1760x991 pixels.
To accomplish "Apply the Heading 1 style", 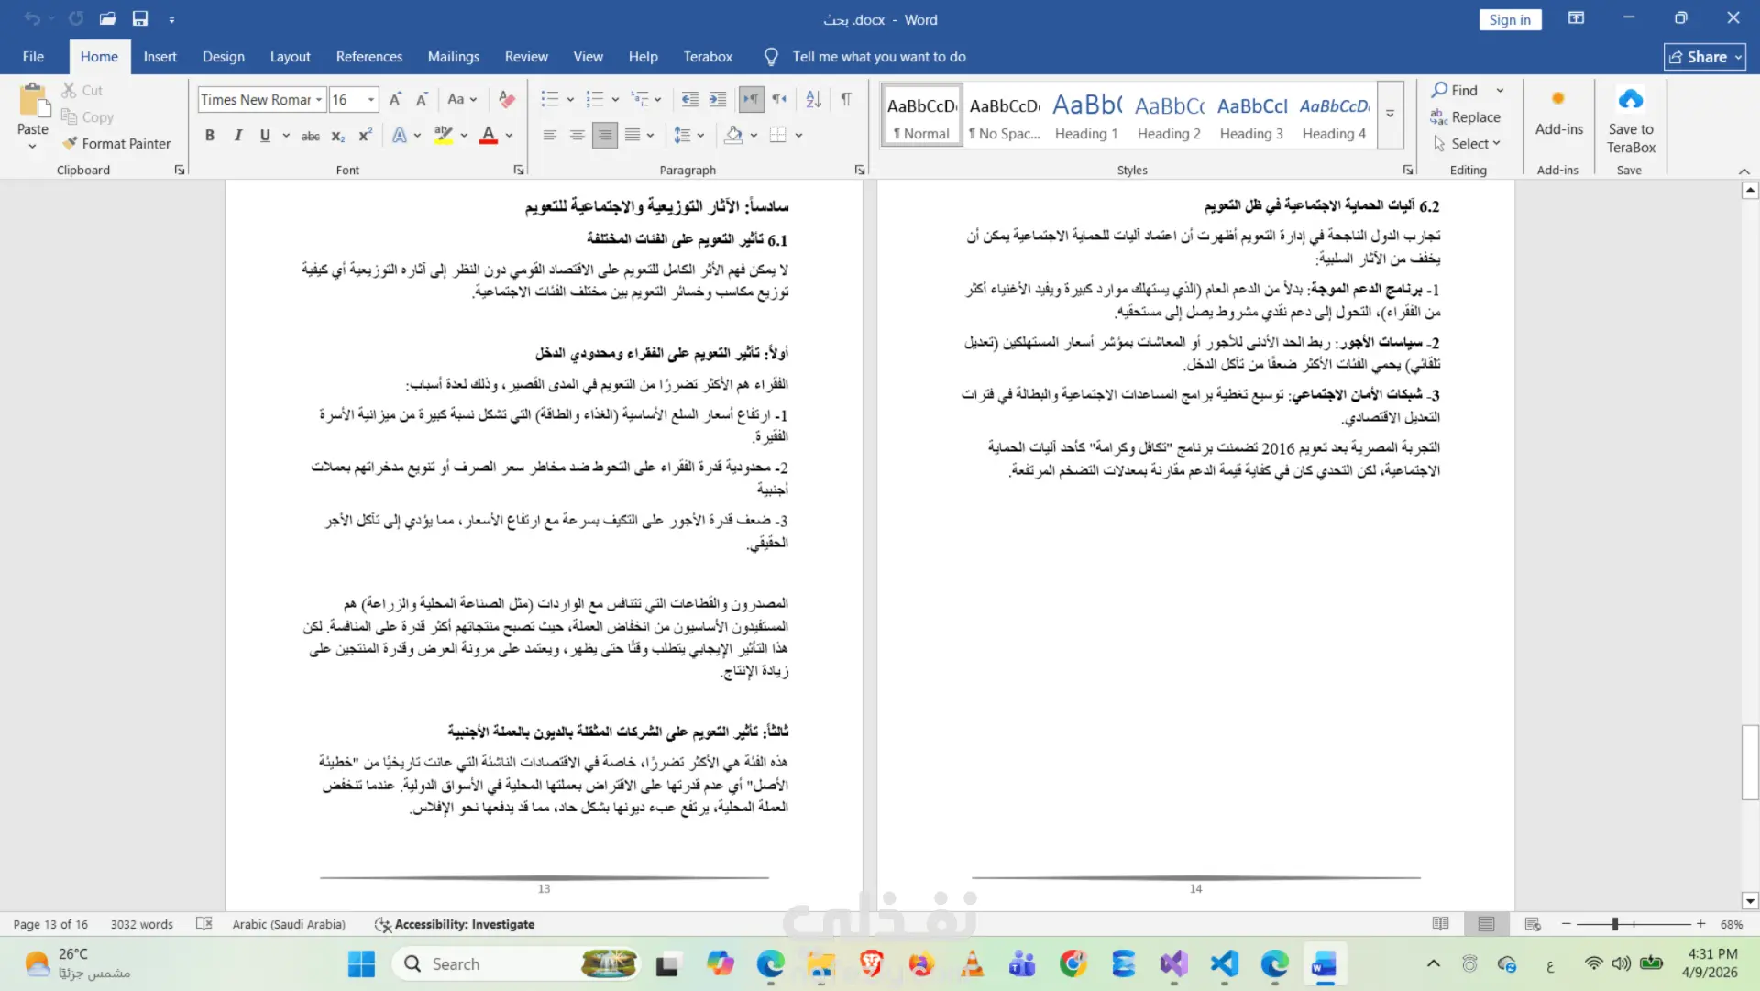I will tap(1086, 116).
